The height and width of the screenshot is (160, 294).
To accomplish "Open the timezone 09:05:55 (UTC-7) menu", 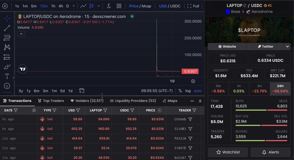I will click(x=157, y=91).
